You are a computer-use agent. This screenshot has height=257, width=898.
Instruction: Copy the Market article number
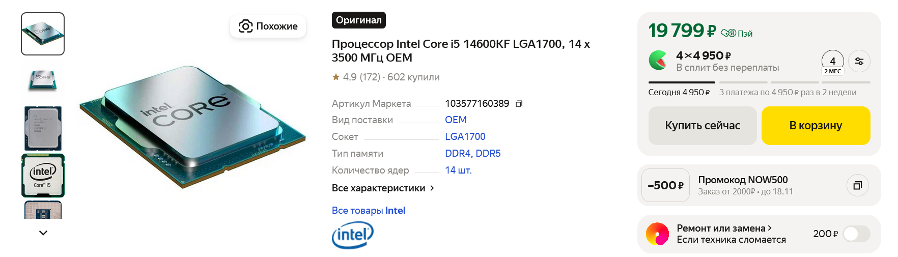tap(519, 104)
